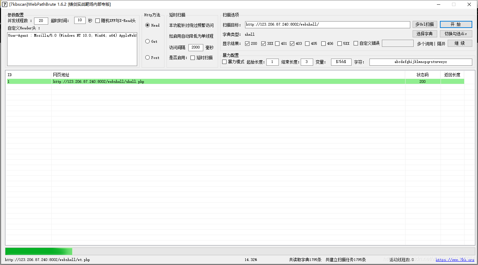Screen dimensions: 478x265
Task: Click the 多Url扫描 multi-URL scan button
Action: pos(425,24)
